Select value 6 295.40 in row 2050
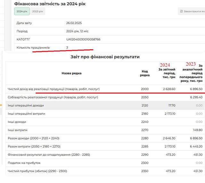205x183 pixels. tap(196, 97)
